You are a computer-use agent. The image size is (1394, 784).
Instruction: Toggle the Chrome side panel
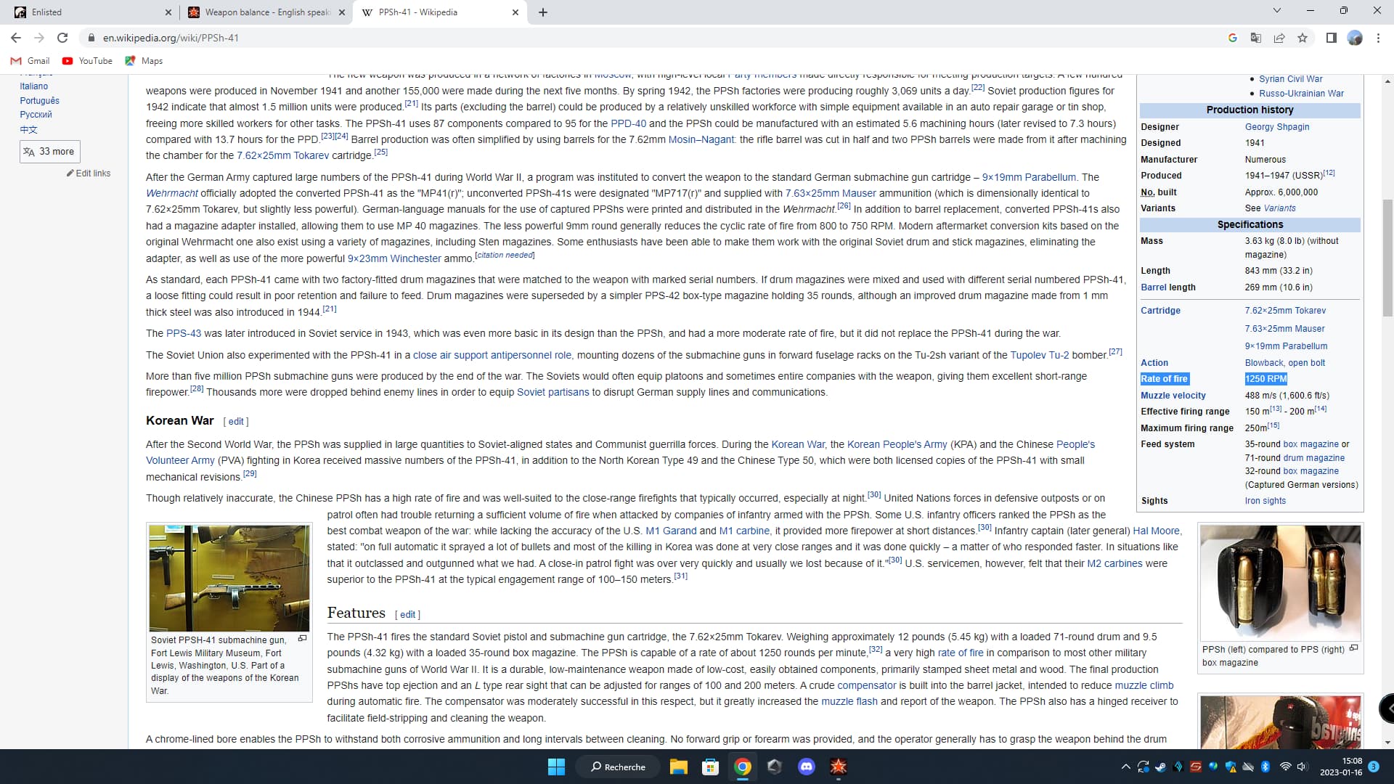tap(1331, 38)
